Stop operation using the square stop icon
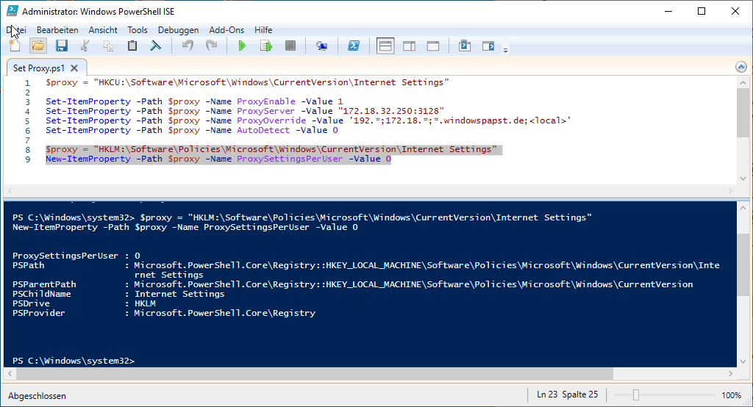This screenshot has height=407, width=753. [x=290, y=46]
